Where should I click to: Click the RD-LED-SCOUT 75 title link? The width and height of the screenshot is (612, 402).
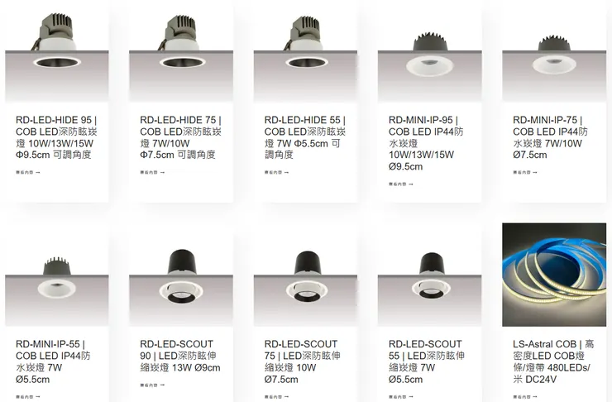(302, 361)
